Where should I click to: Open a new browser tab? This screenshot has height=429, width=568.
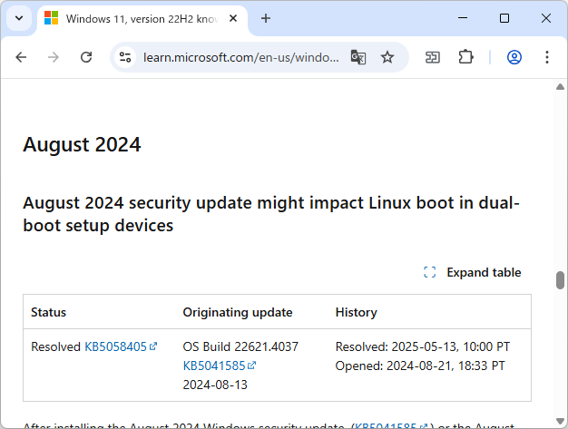(266, 18)
